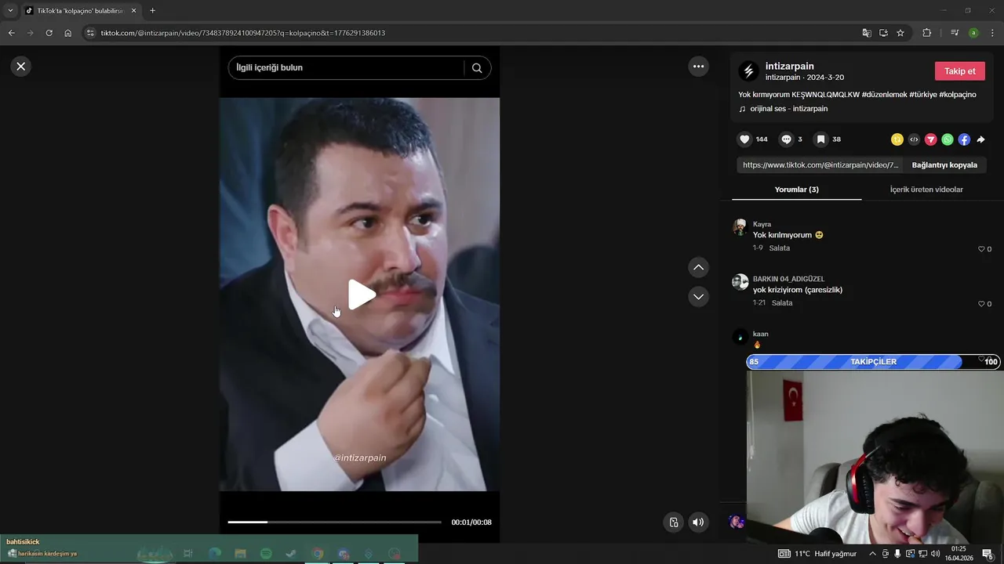Image resolution: width=1004 pixels, height=564 pixels.
Task: Select the video URL text field
Action: tap(820, 165)
